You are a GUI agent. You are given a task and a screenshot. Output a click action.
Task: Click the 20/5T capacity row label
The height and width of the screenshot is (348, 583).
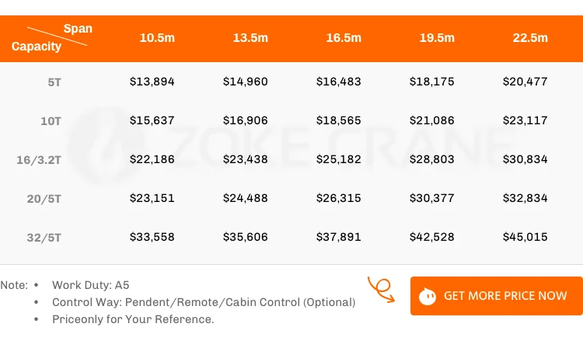click(44, 198)
